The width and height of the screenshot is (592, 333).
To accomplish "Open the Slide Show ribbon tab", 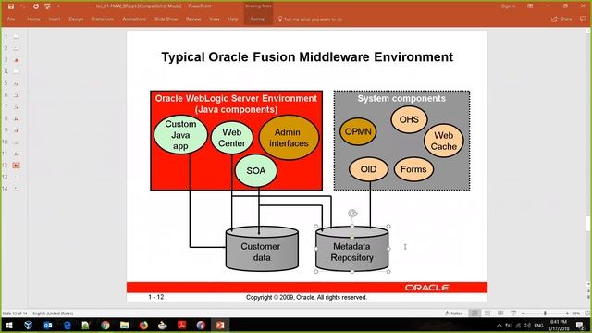I will click(x=166, y=18).
